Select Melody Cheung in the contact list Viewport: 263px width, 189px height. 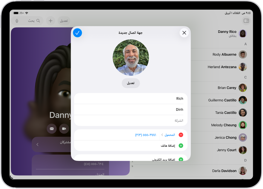point(219,125)
